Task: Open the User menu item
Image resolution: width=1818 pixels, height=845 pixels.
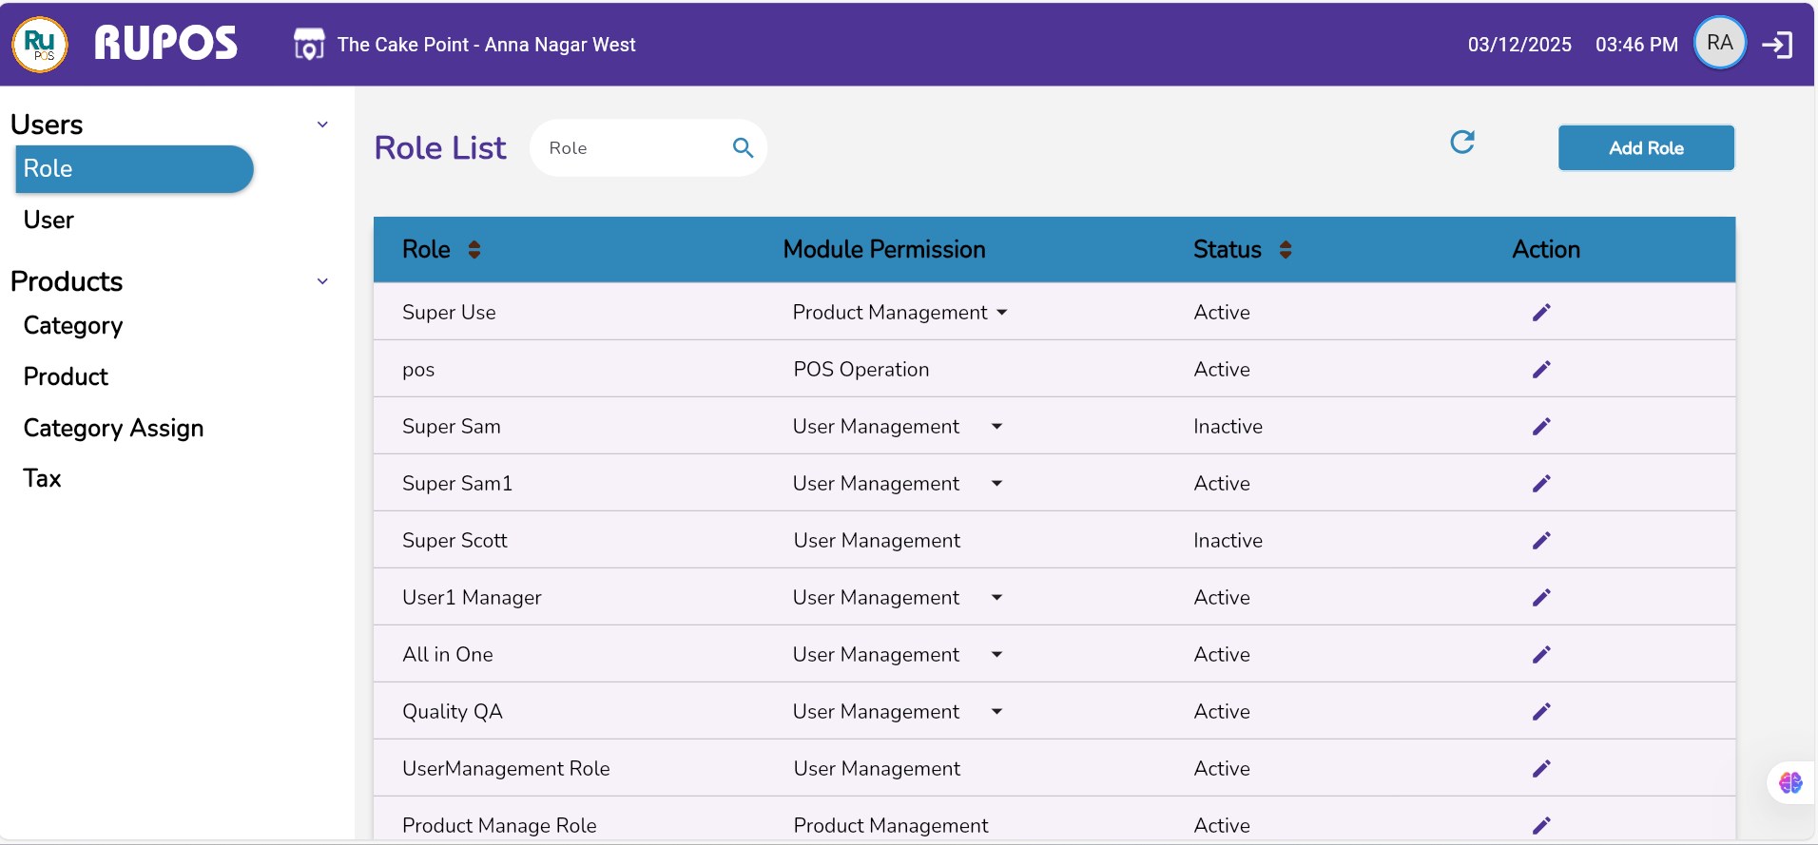Action: pos(48,221)
